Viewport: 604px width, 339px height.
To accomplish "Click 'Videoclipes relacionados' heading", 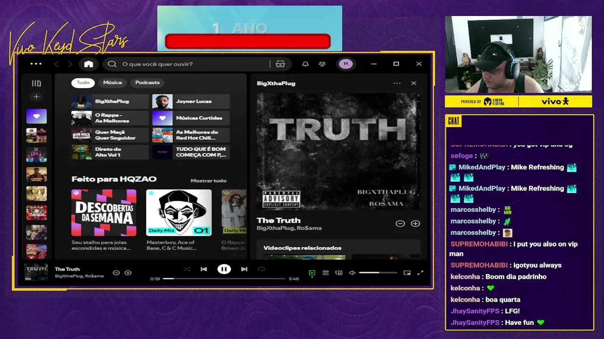I will tap(302, 248).
